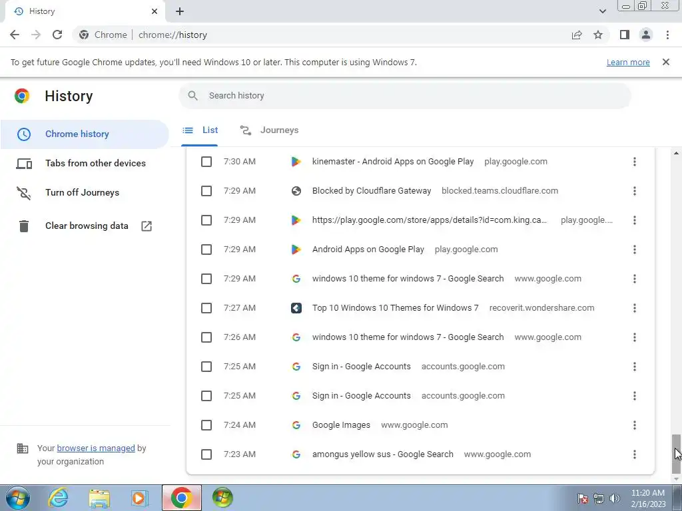This screenshot has width=682, height=511.
Task: Click the search magnifier icon in history
Action: click(x=193, y=96)
